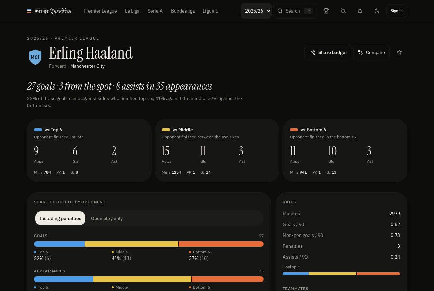Navigate to Bundesliga
434x291 pixels.
point(183,11)
